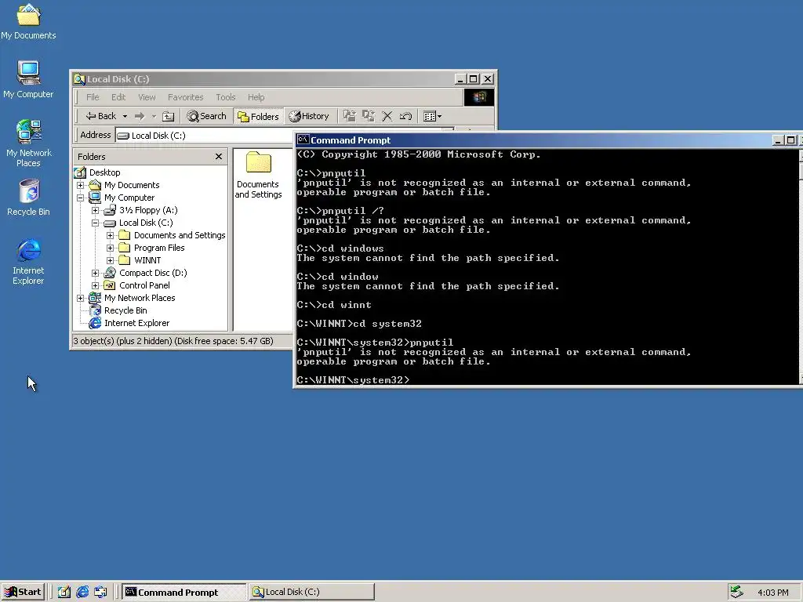Viewport: 803px width, 602px height.
Task: Select WINNT folder in tree
Action: pyautogui.click(x=147, y=260)
